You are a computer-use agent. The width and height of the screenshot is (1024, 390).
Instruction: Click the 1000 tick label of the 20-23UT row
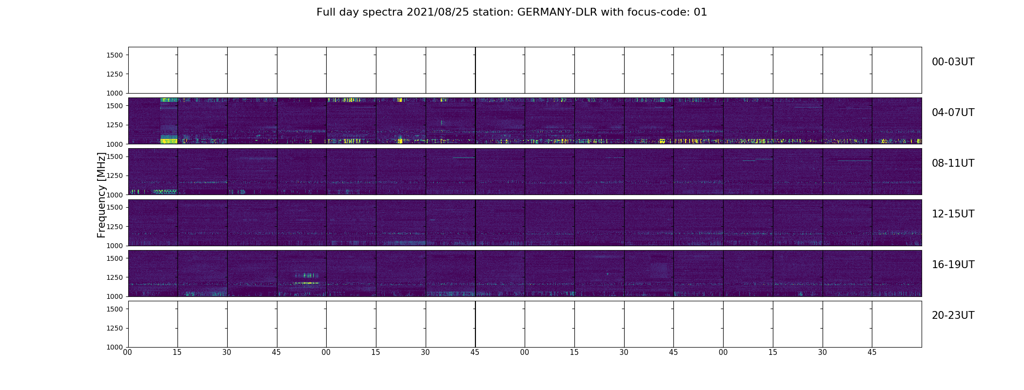(115, 347)
